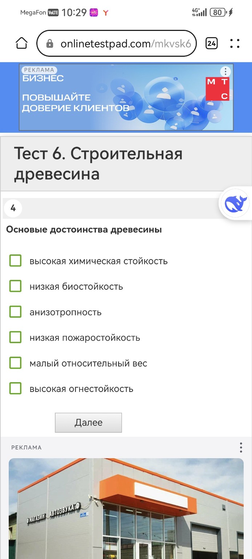Check the answer 'высокая химическая стойкость'
Viewport: 252px width, 559px height.
(15, 261)
